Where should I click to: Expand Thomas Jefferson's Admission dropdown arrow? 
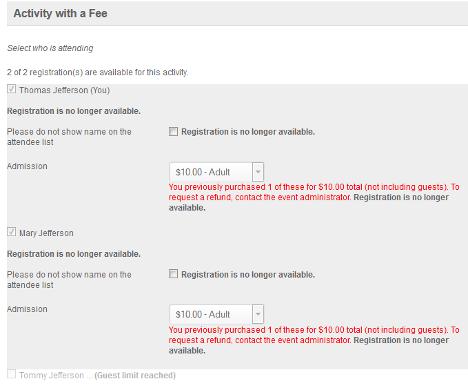pos(258,172)
